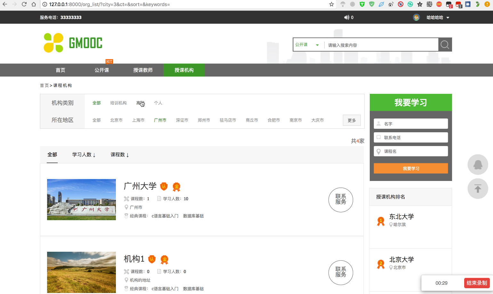Image resolution: width=493 pixels, height=294 pixels.
Task: Filter region by 驻马店市
Action: (228, 120)
